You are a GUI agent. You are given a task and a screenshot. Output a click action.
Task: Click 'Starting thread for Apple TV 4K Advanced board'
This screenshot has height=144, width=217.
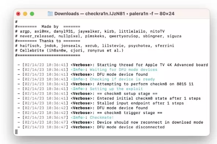pos(152,65)
